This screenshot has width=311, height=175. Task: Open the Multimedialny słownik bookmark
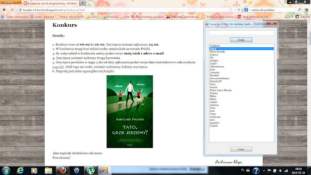click(148, 17)
